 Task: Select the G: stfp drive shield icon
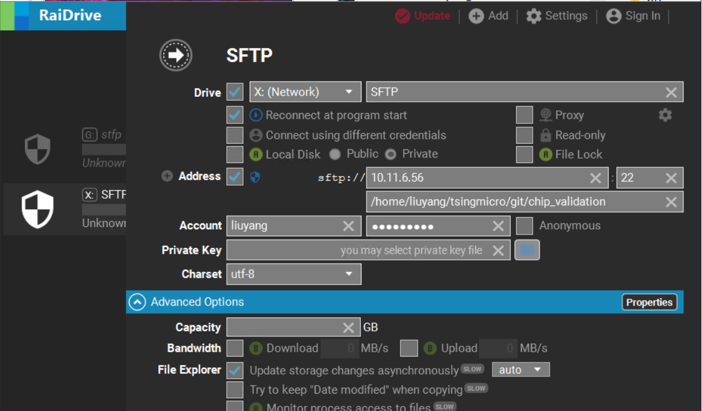(x=37, y=149)
